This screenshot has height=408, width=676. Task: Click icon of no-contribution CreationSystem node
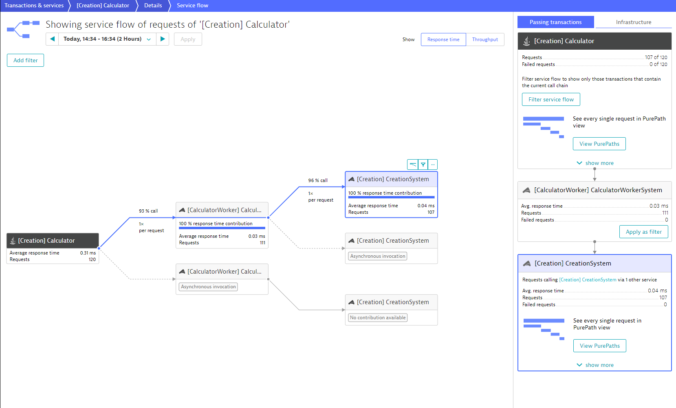tap(352, 302)
